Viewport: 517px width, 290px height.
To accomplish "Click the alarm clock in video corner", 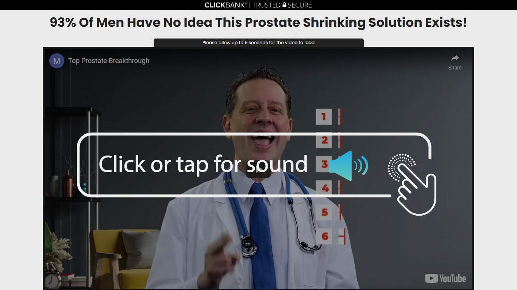I will point(53,280).
